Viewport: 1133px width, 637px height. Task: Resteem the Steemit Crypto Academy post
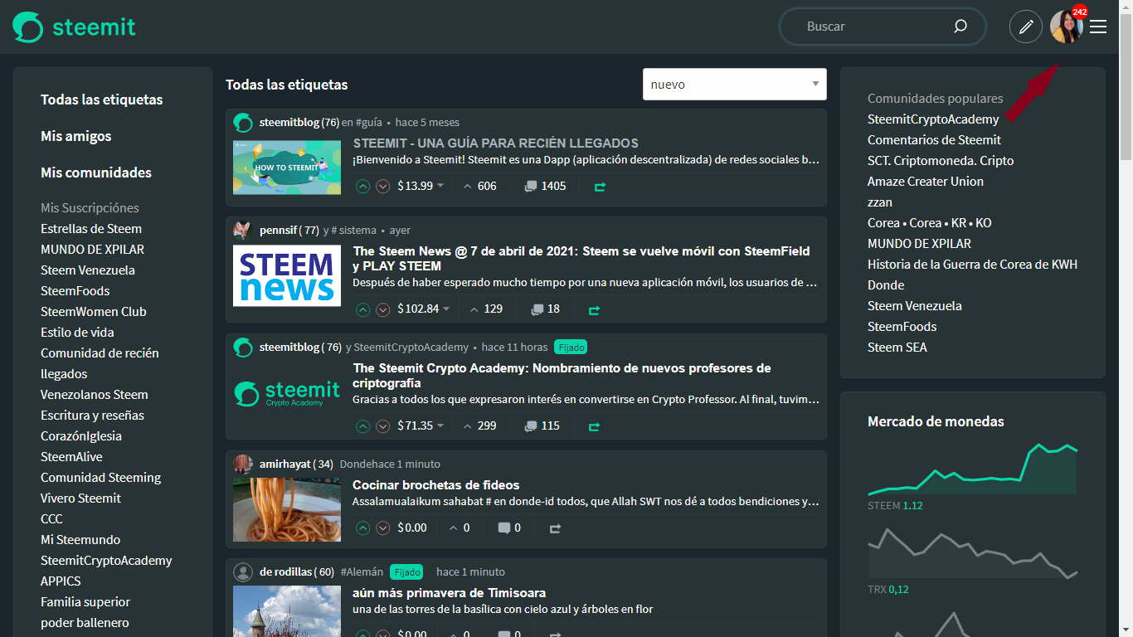click(x=594, y=427)
